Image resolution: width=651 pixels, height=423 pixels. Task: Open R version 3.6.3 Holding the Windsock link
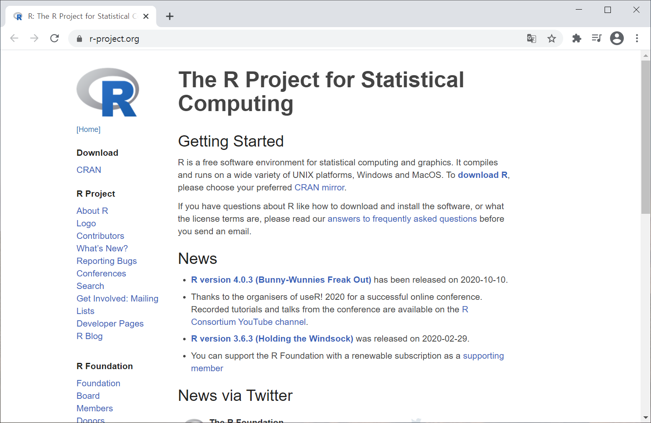(x=272, y=339)
